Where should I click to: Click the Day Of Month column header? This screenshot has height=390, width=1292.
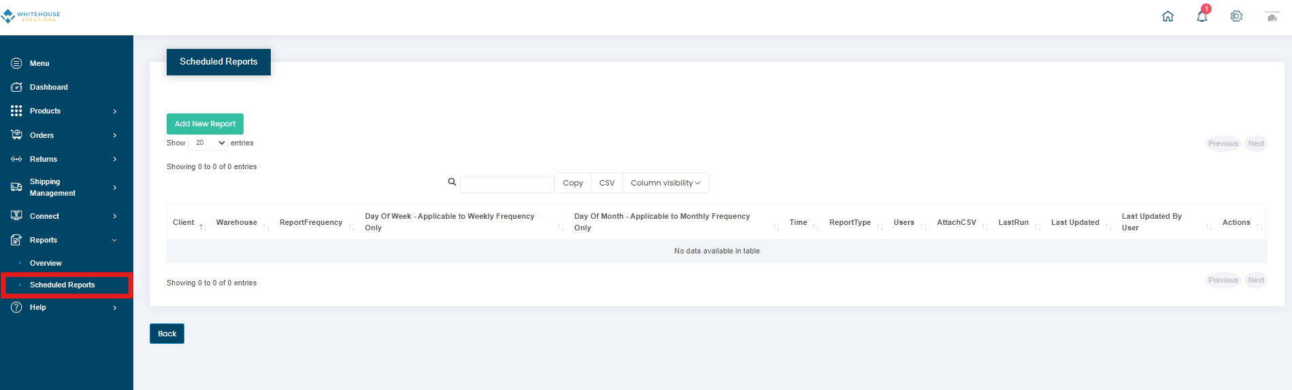(x=676, y=222)
